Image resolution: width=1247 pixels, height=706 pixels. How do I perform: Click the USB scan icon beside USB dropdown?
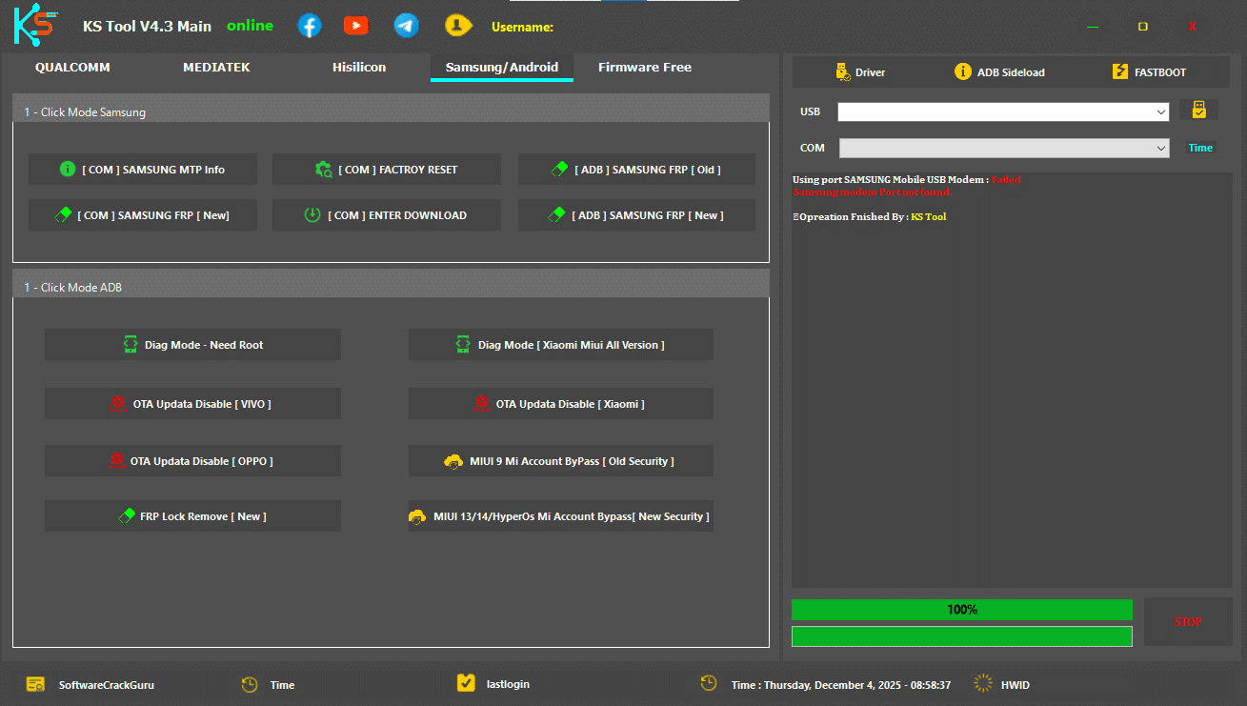(x=1198, y=110)
